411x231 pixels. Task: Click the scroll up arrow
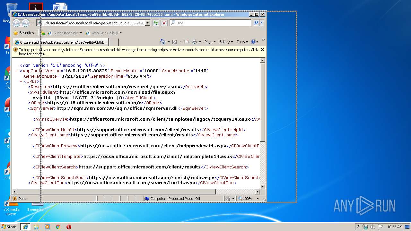(263, 60)
